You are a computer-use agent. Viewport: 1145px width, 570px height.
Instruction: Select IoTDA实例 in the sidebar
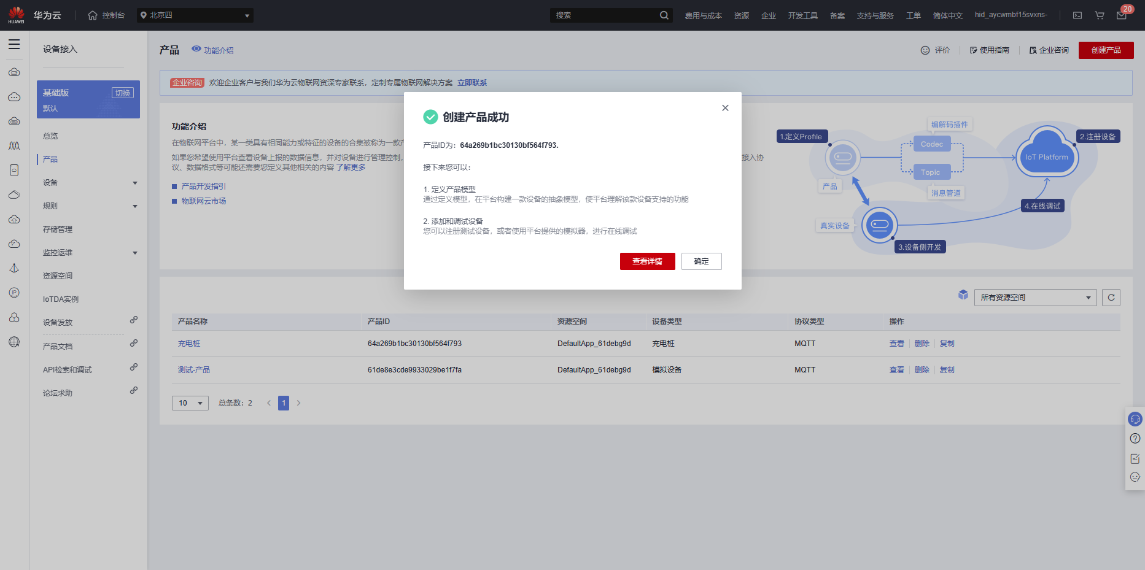(x=61, y=299)
